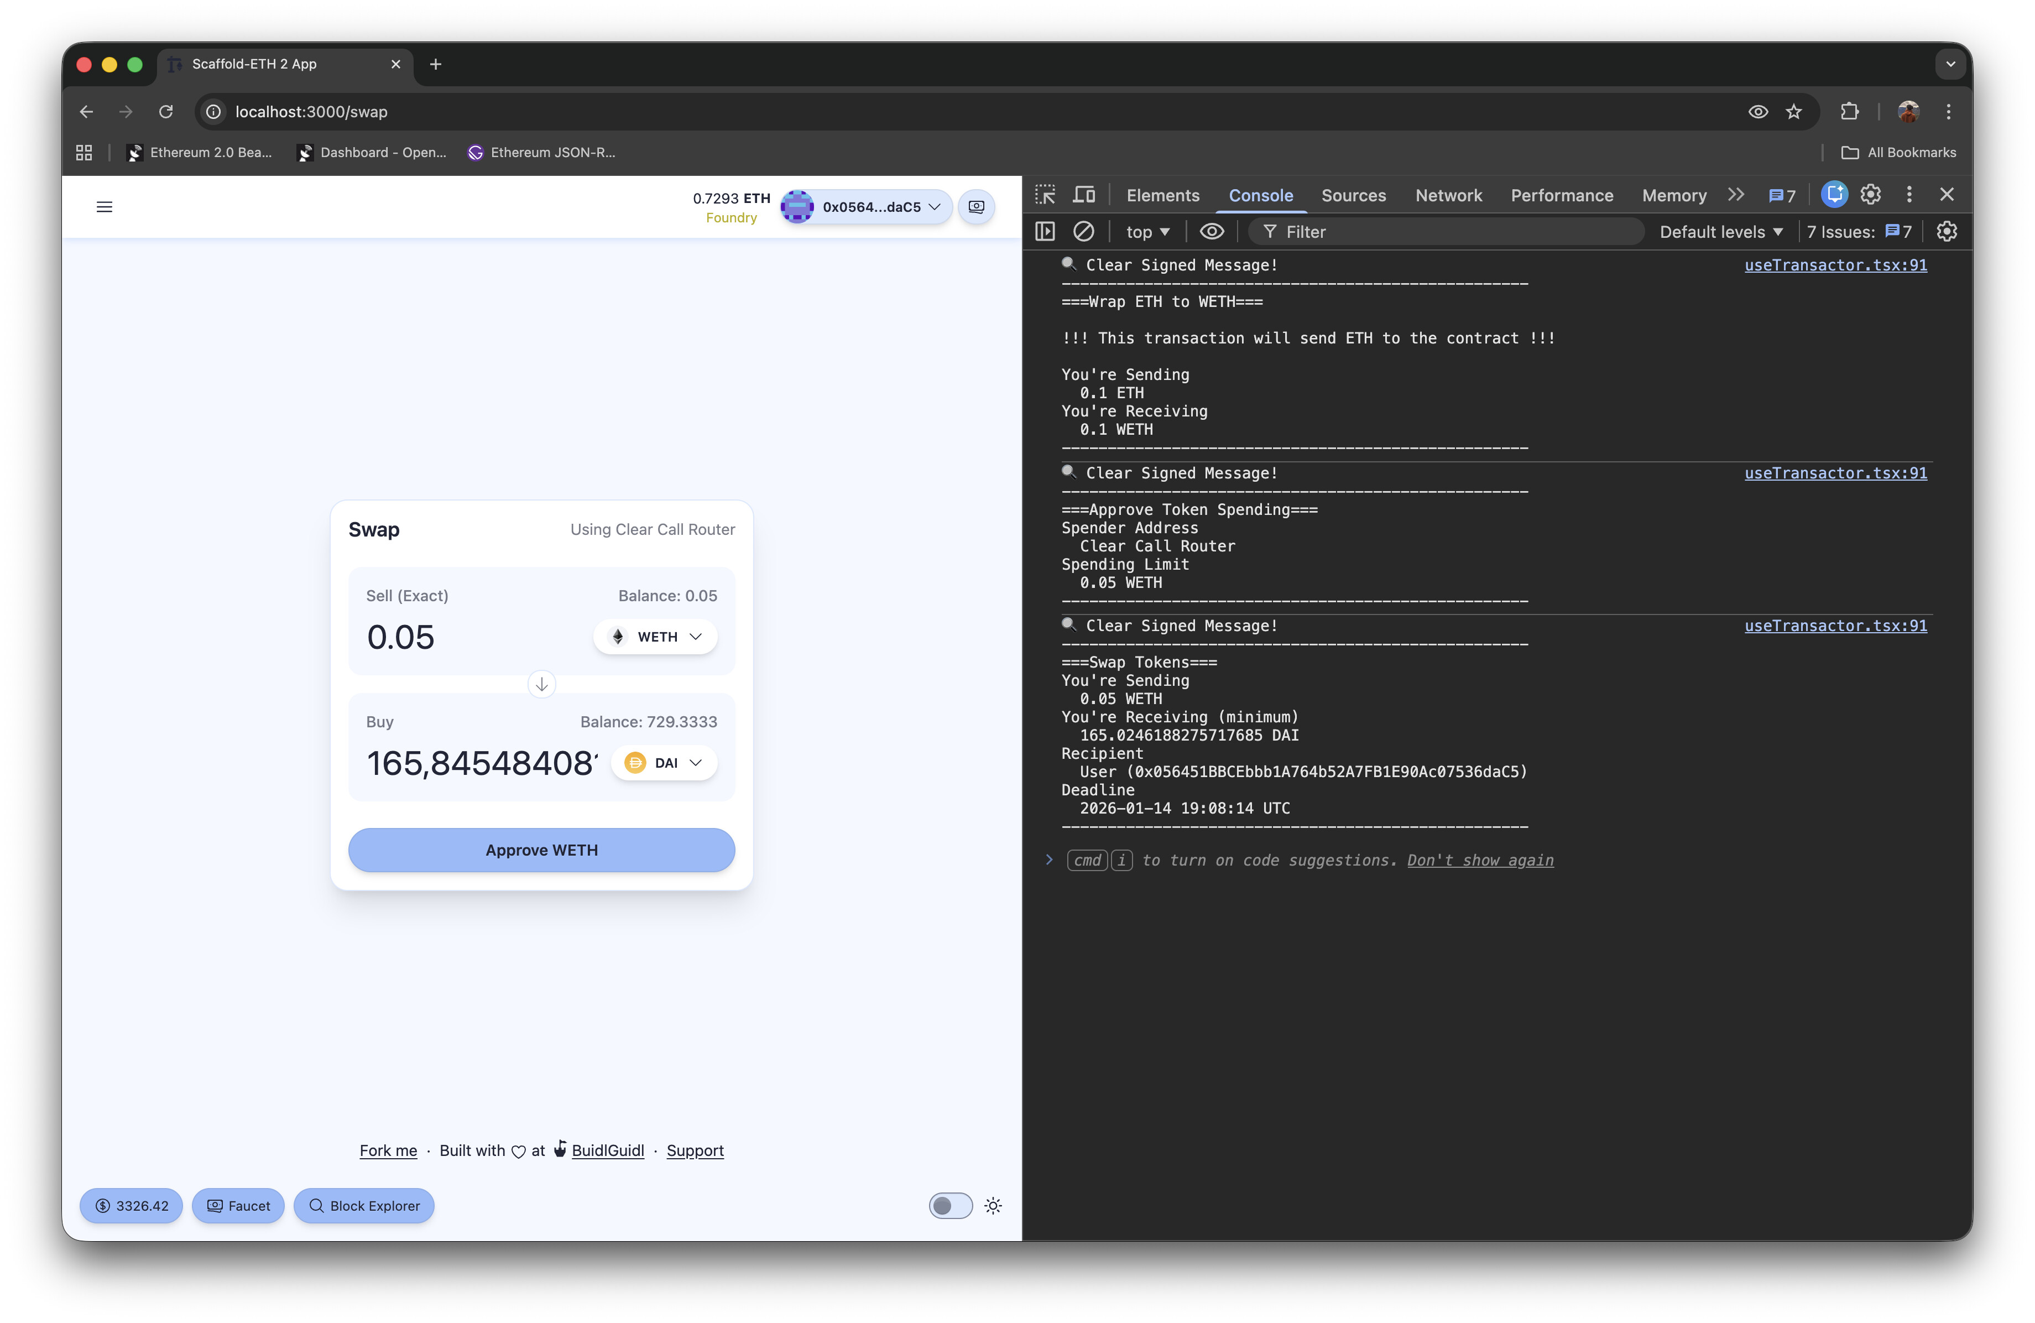
Task: Toggle the live expression eye icon
Action: 1212,232
